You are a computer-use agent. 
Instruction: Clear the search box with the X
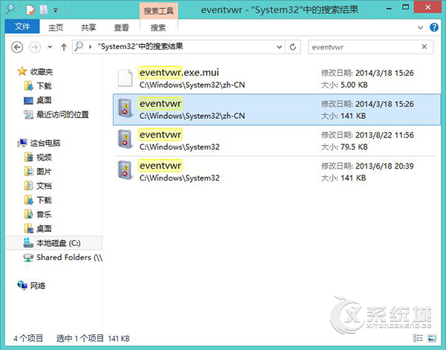(x=424, y=47)
